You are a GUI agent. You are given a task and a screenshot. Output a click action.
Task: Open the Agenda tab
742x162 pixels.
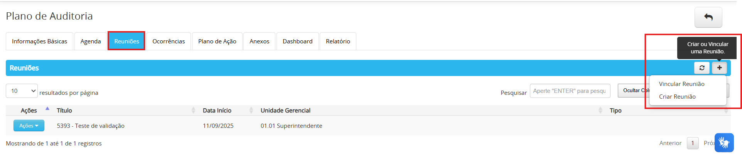click(91, 41)
